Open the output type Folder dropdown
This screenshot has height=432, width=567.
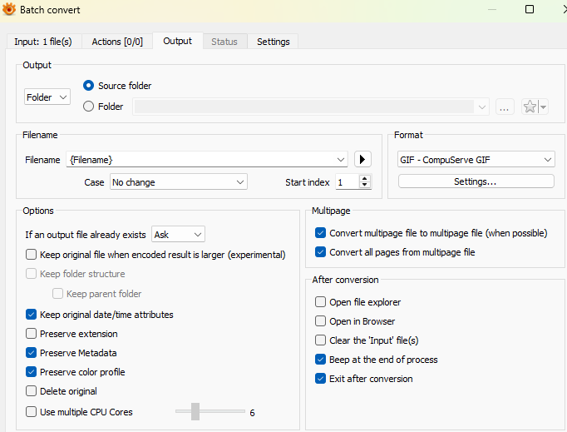click(47, 97)
